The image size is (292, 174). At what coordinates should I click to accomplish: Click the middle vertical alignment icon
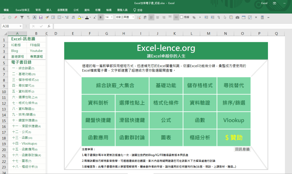(176, 17)
